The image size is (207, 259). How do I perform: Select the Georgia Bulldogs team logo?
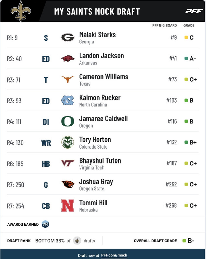click(68, 37)
